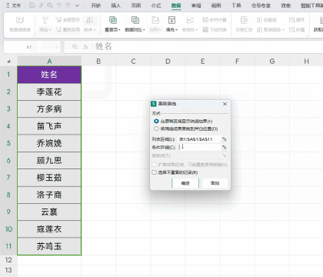Click the 排序 sort icon
This screenshot has height=277, width=323.
89,20
